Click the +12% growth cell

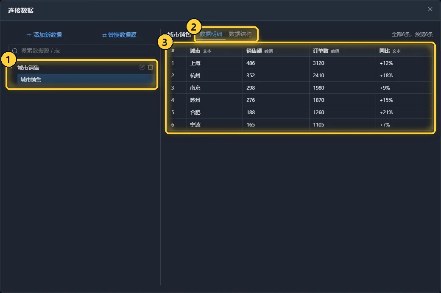404,63
